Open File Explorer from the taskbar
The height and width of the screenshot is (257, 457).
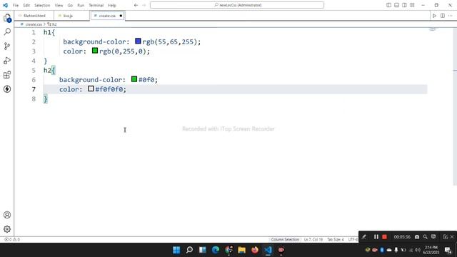point(241,250)
